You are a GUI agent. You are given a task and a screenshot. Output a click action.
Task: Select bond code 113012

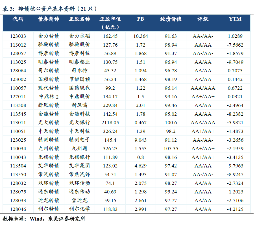(18, 45)
